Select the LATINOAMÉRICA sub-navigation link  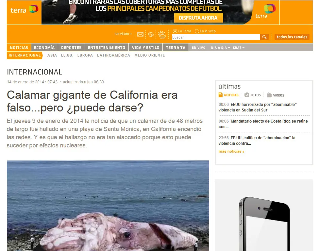click(x=114, y=55)
